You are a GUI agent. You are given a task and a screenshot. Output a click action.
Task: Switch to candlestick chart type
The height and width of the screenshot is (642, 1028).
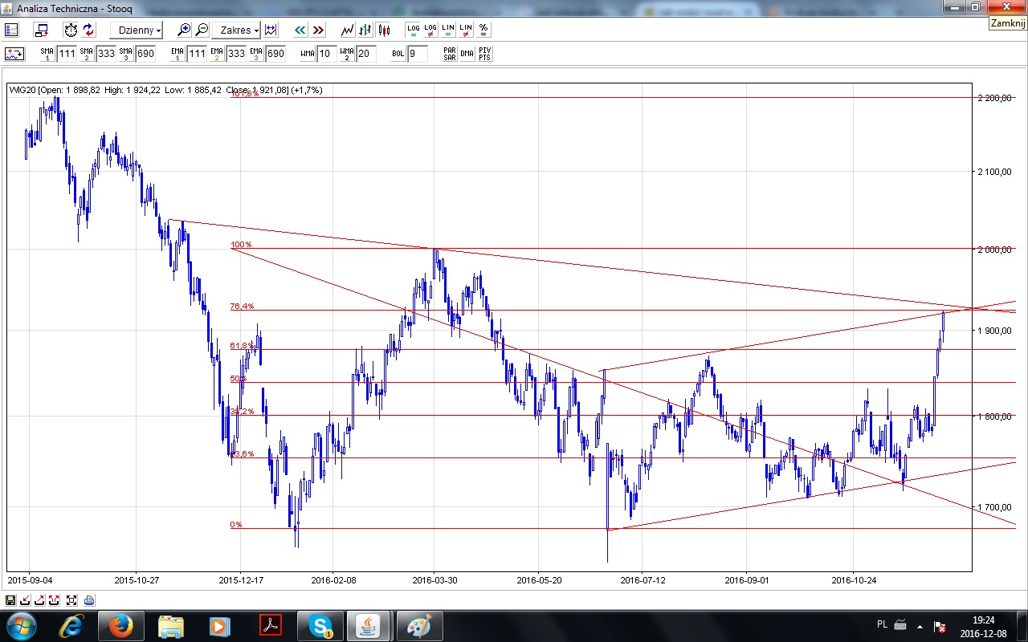point(383,30)
